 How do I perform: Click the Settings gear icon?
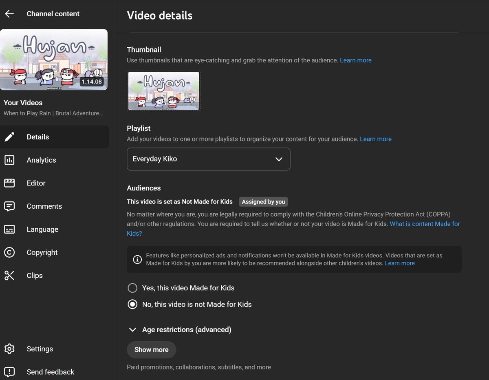9,349
